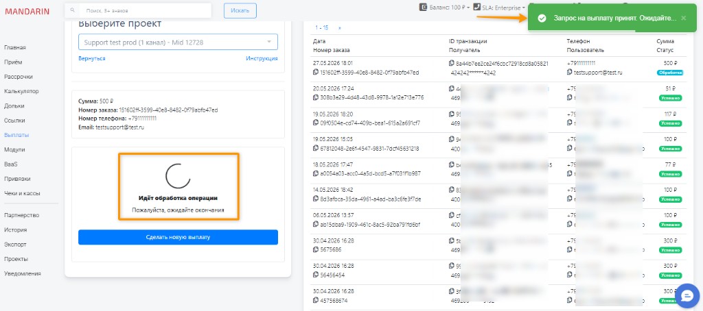The image size is (703, 311).
Task: Copy order number ab15dba9-1909-461c-8ac5-92ba791fd6bf
Action: pos(316,224)
